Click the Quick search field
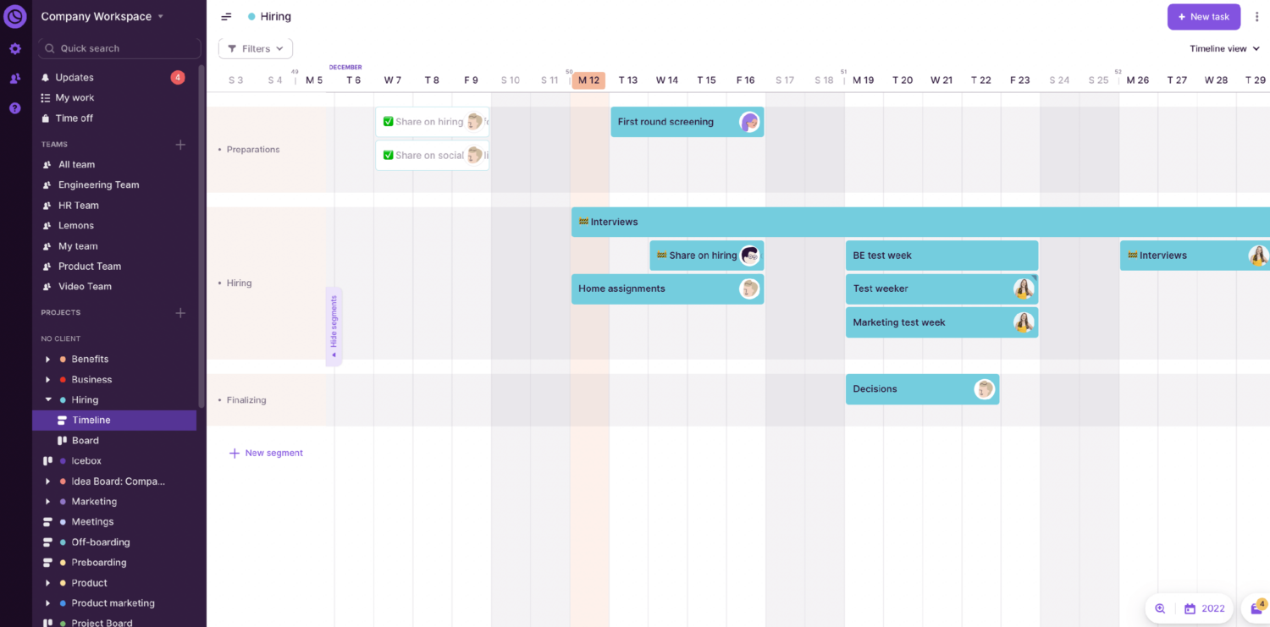The width and height of the screenshot is (1270, 627). click(119, 48)
